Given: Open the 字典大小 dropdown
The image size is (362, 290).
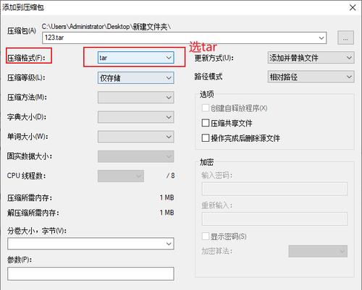Looking at the screenshot, I should [x=136, y=117].
